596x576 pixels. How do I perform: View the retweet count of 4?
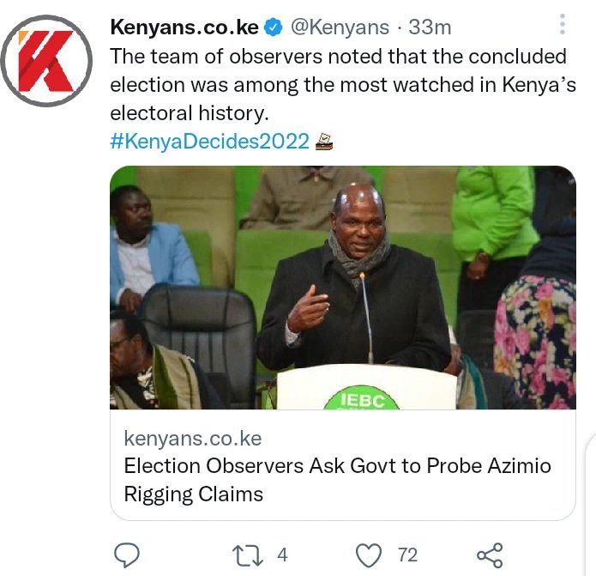282,555
